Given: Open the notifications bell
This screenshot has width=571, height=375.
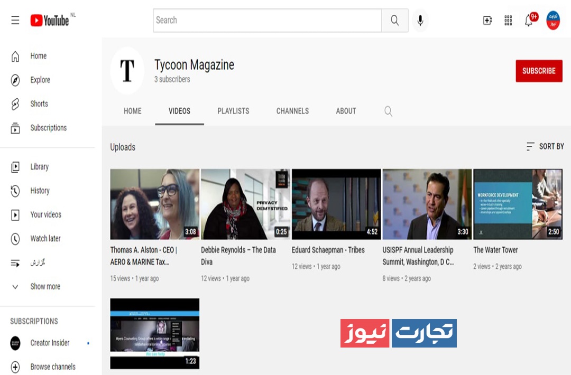Looking at the screenshot, I should [528, 21].
